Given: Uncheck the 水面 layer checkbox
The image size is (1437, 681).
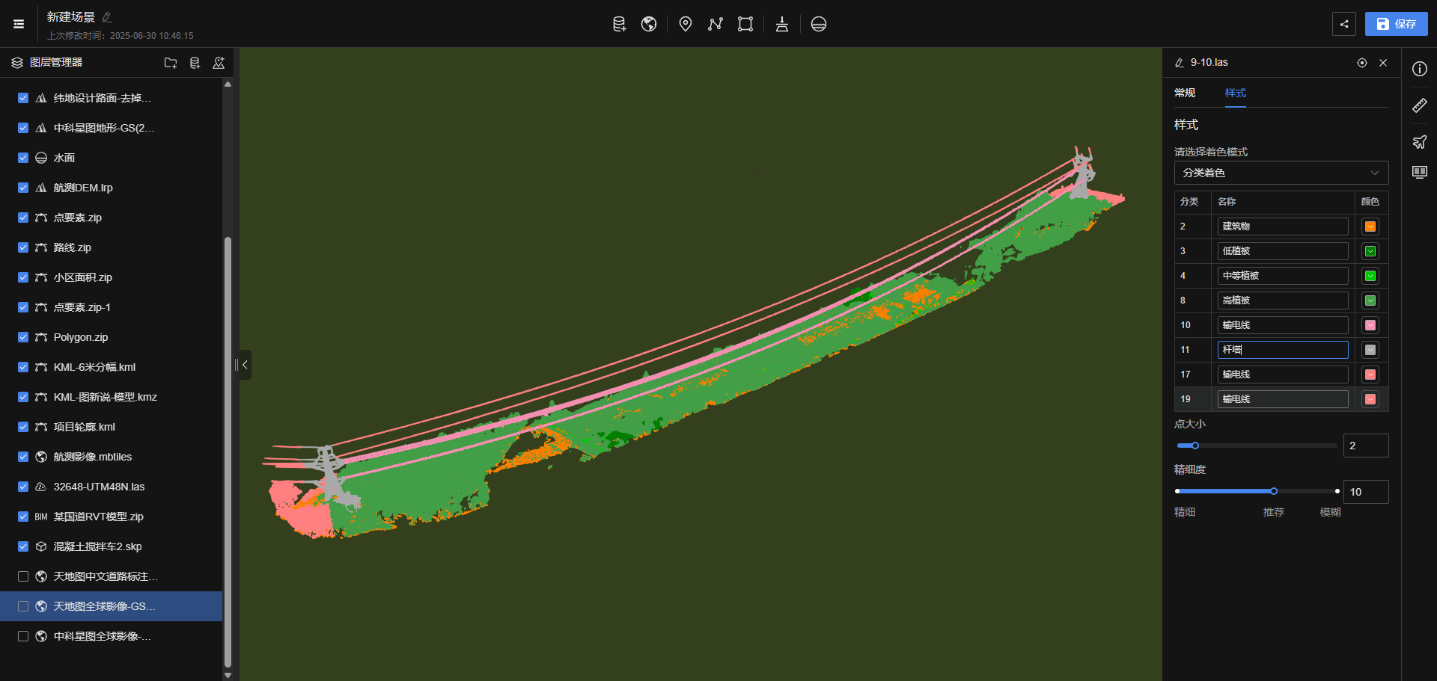Looking at the screenshot, I should [23, 158].
